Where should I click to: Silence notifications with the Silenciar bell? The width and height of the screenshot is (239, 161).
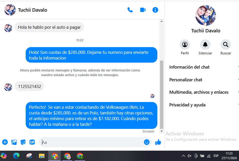pos(205,45)
